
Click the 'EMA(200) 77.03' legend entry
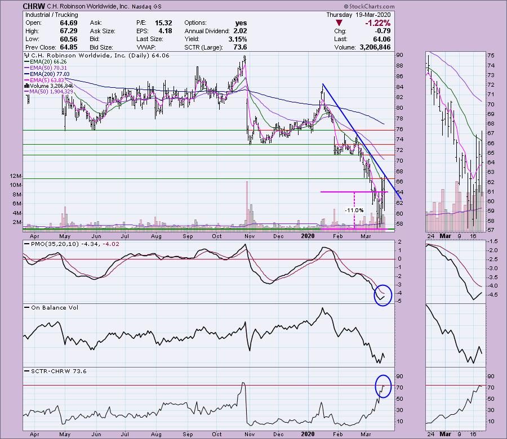50,74
